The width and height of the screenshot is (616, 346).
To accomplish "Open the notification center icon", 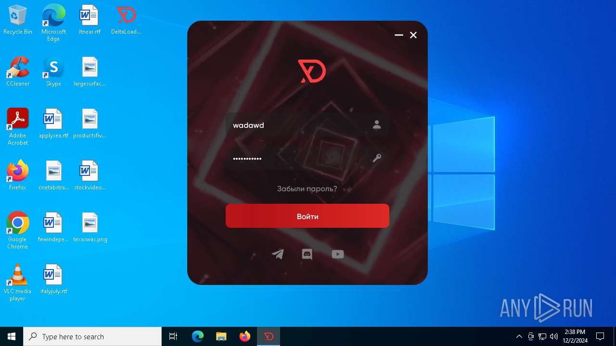I will 600,336.
